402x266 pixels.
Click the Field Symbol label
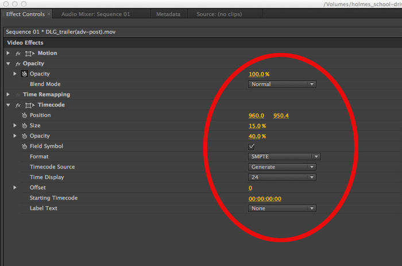[47, 146]
